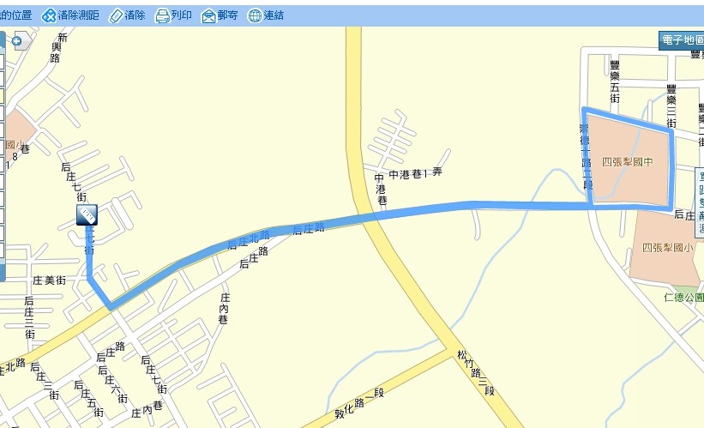704x428 pixels.
Task: Select the 清除 eraser icon
Action: (116, 16)
